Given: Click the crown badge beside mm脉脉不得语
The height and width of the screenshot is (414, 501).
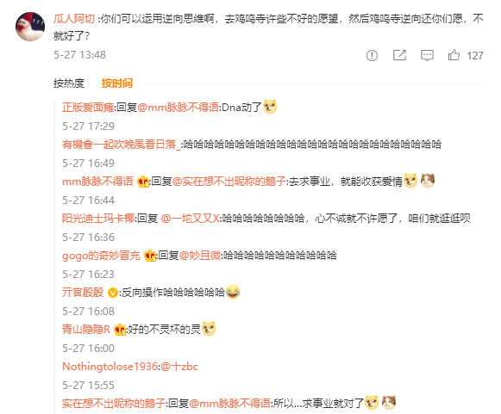Looking at the screenshot, I should [143, 182].
